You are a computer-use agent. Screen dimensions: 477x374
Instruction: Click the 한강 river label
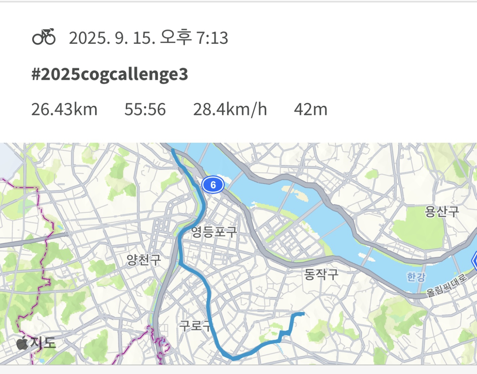(x=416, y=277)
